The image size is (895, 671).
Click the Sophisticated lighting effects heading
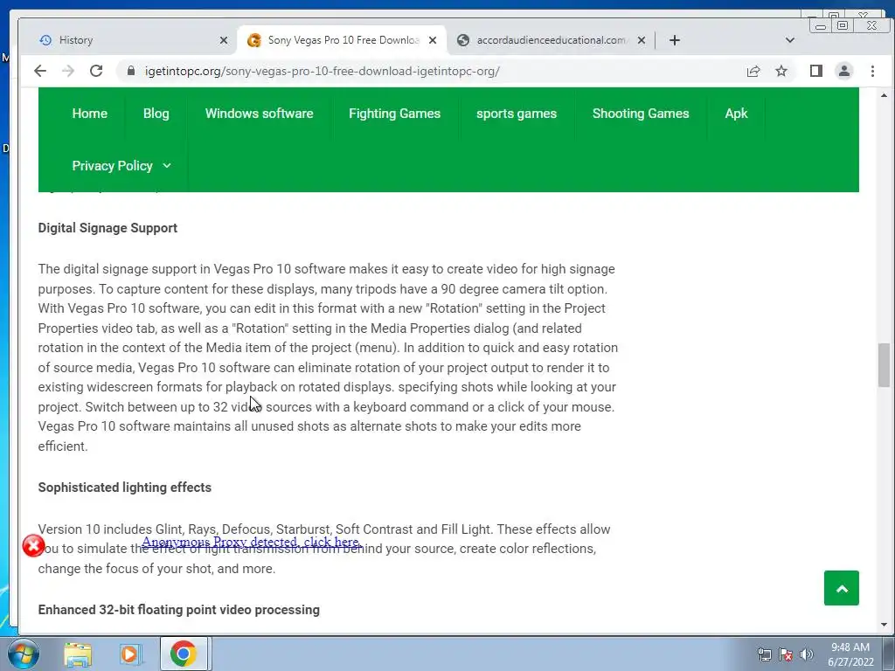(x=124, y=488)
